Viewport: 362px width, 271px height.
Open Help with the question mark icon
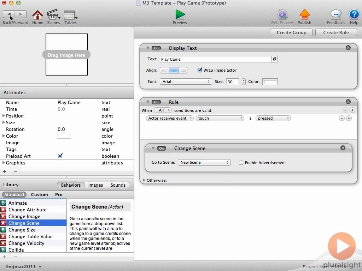[x=354, y=14]
